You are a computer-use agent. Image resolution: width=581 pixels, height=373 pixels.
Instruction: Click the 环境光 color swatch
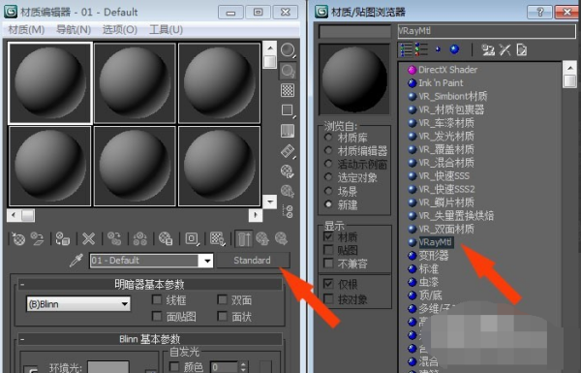(x=108, y=367)
